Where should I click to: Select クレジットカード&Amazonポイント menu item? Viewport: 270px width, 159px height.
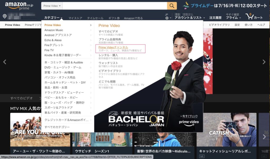coord(66,120)
